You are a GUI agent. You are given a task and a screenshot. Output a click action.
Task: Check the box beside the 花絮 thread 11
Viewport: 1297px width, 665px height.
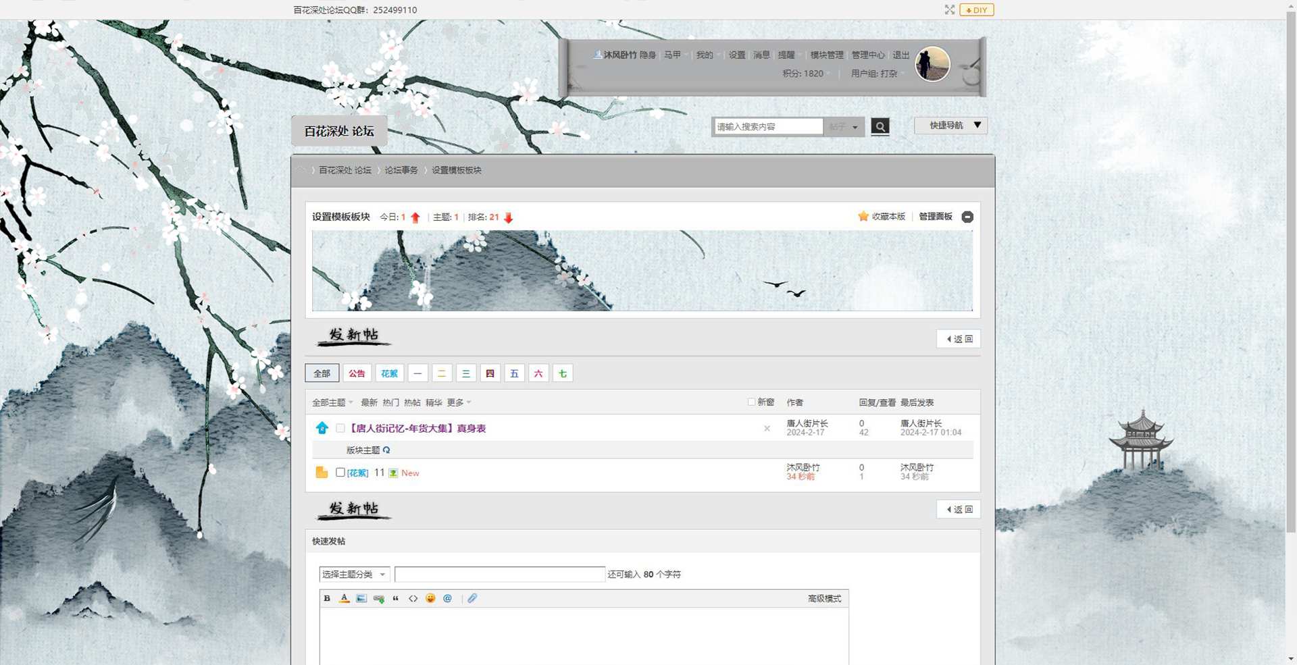pos(340,473)
